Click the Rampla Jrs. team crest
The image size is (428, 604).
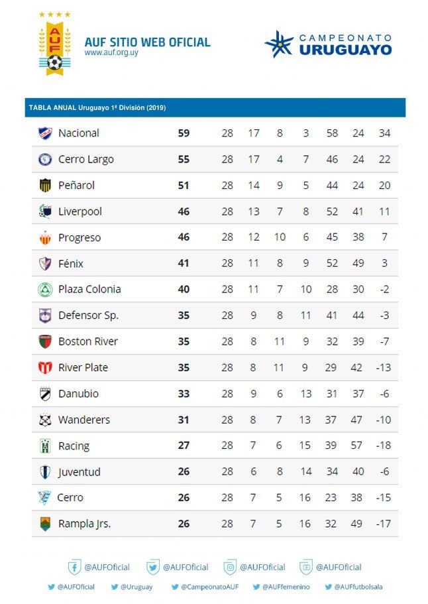(45, 524)
